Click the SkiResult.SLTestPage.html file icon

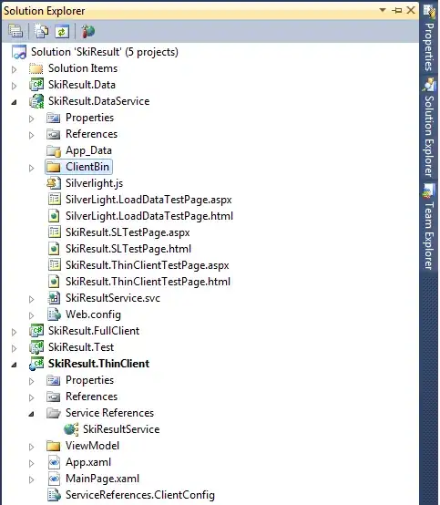pyautogui.click(x=54, y=249)
